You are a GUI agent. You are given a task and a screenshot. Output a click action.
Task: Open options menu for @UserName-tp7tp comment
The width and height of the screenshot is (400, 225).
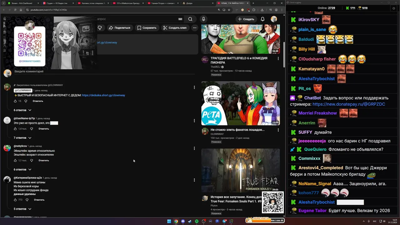(194, 121)
